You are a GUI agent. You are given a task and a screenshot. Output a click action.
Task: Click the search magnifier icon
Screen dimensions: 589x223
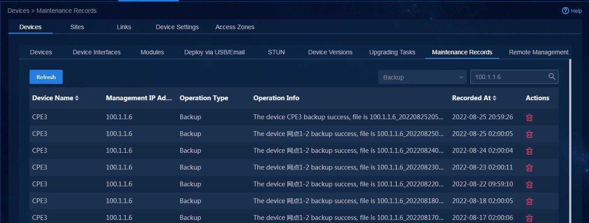pyautogui.click(x=552, y=77)
